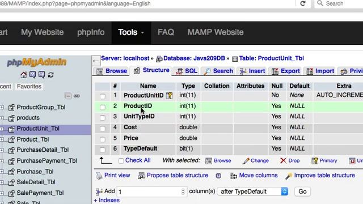This screenshot has height=204, width=363.
Task: Expand the products tree node
Action: [x=2, y=118]
